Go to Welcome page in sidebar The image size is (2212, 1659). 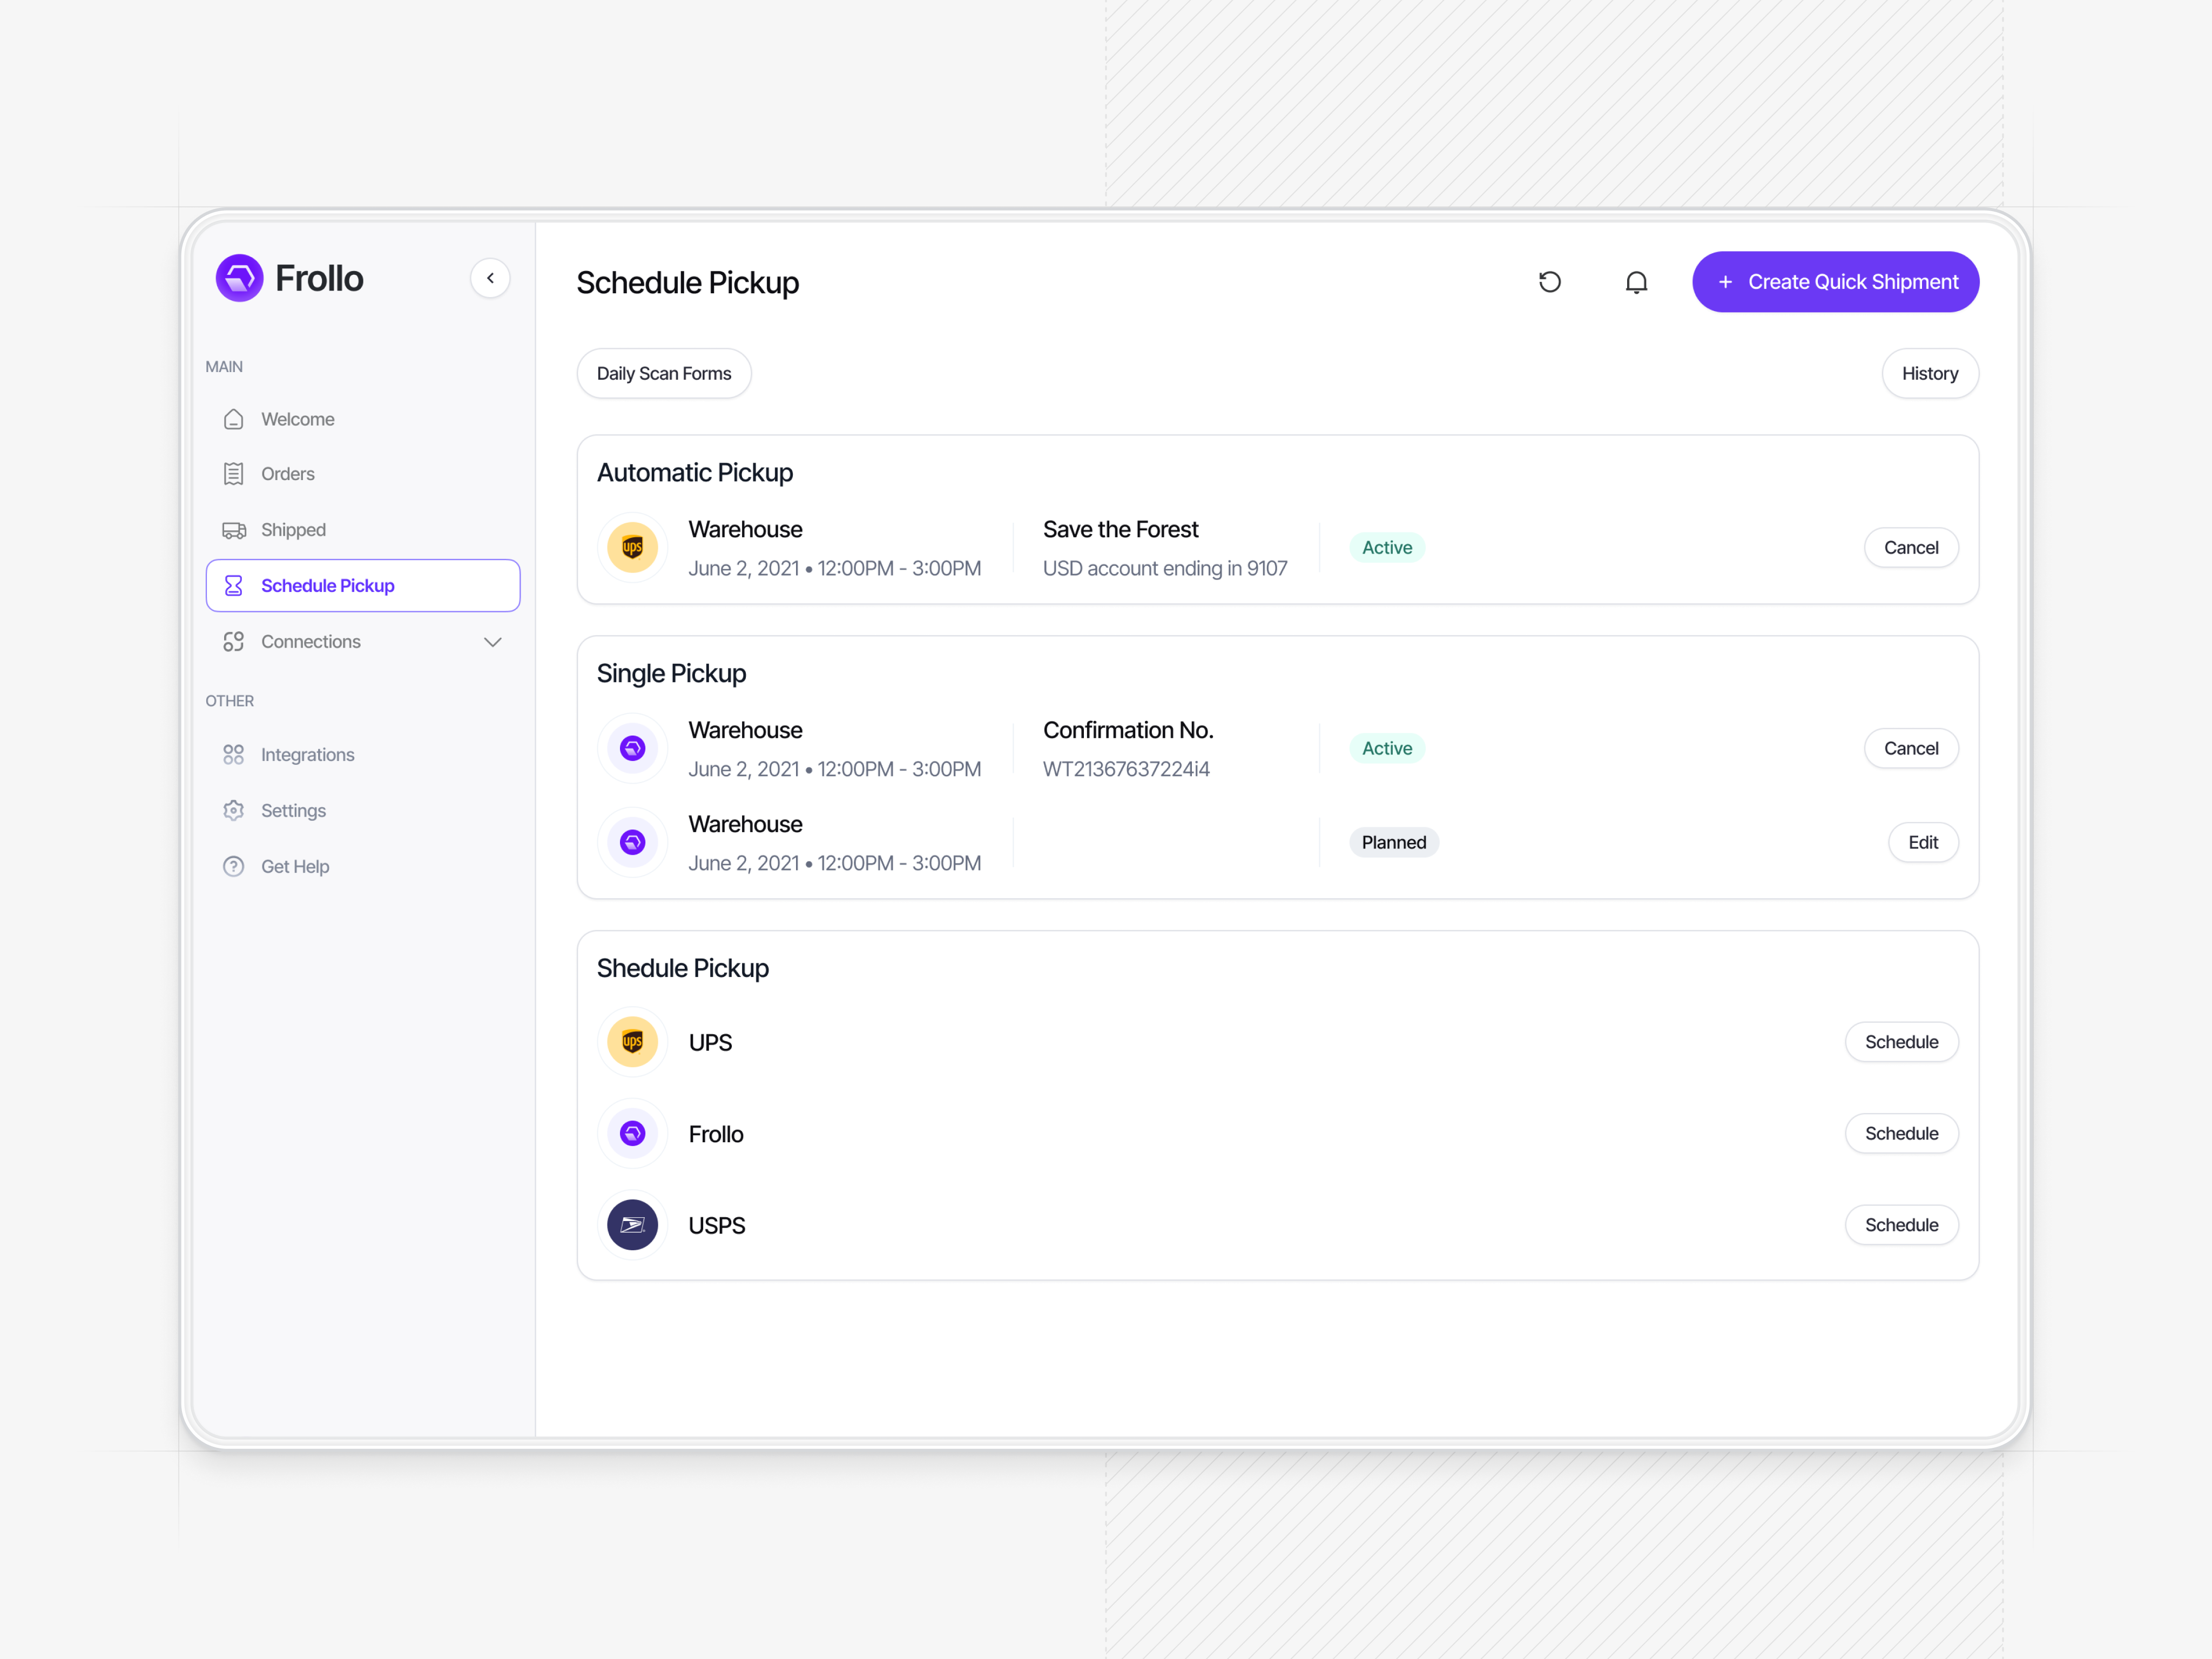pos(297,419)
